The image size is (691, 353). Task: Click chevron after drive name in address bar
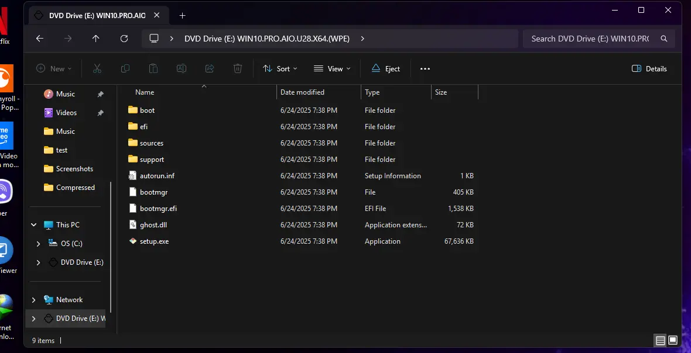(362, 39)
